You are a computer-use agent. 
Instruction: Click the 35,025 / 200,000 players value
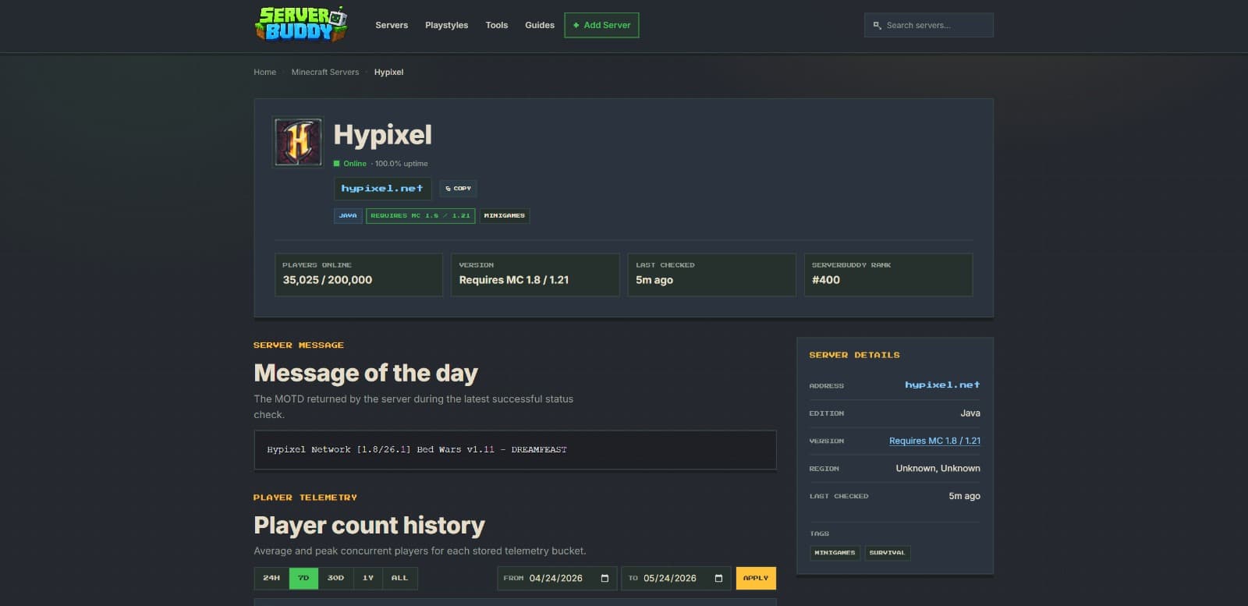coord(328,280)
